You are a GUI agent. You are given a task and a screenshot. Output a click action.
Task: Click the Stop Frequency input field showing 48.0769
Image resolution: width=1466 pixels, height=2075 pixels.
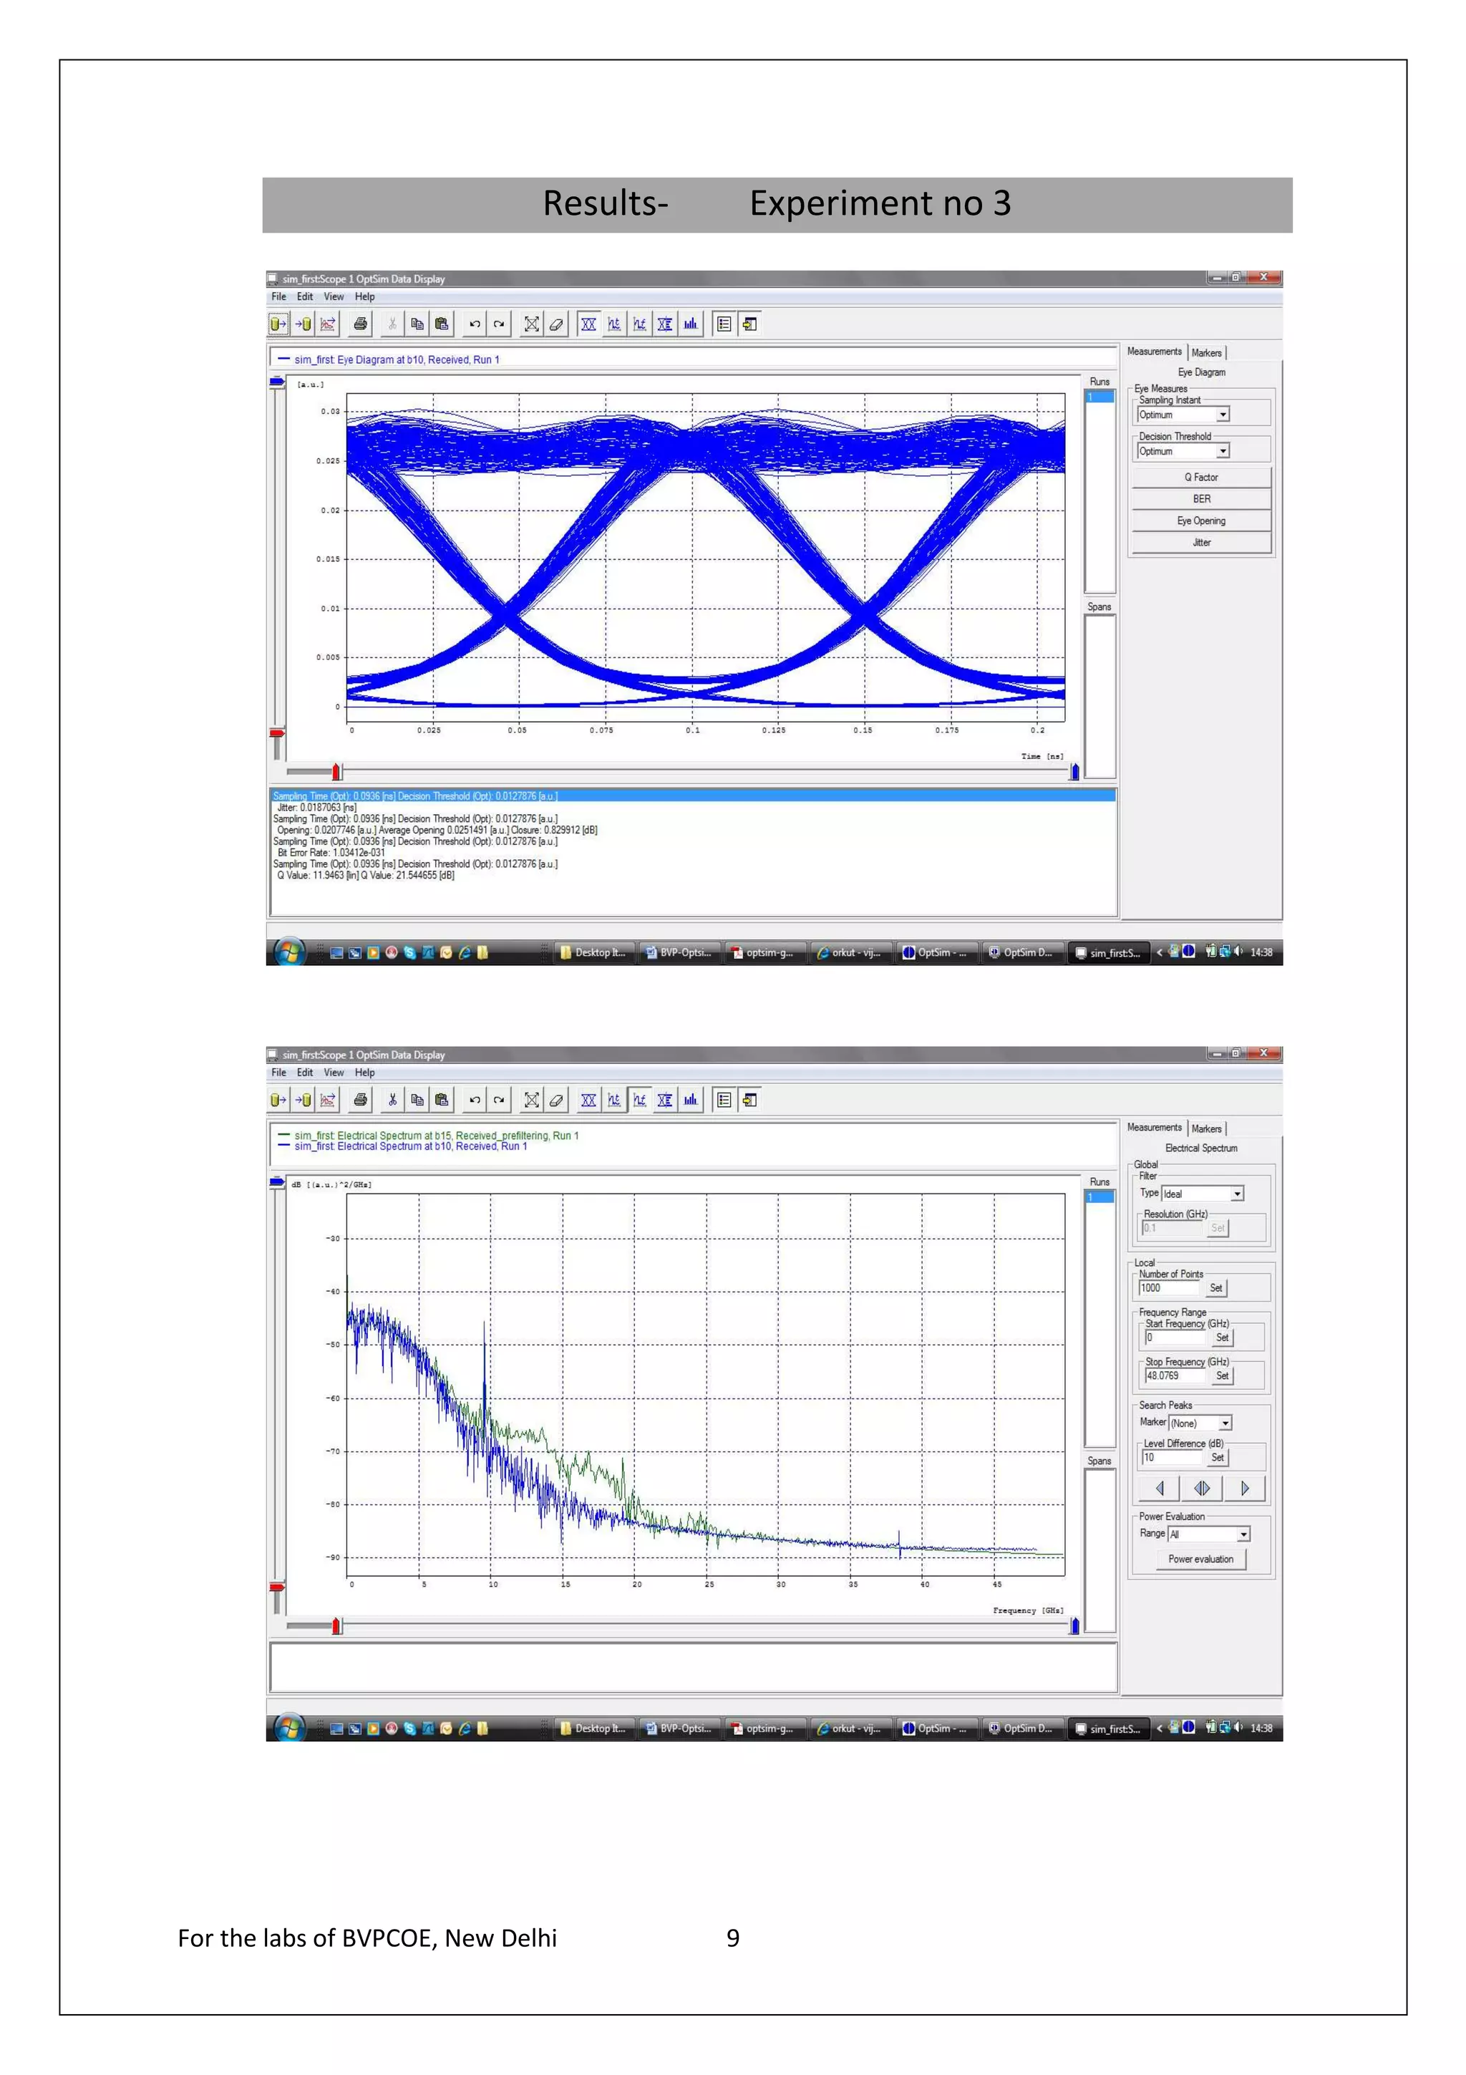point(1174,1375)
